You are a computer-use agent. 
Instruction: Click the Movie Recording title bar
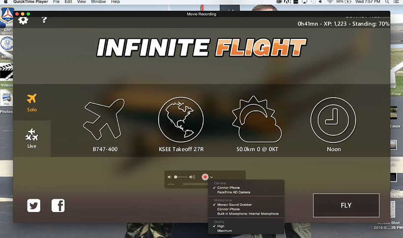click(201, 14)
